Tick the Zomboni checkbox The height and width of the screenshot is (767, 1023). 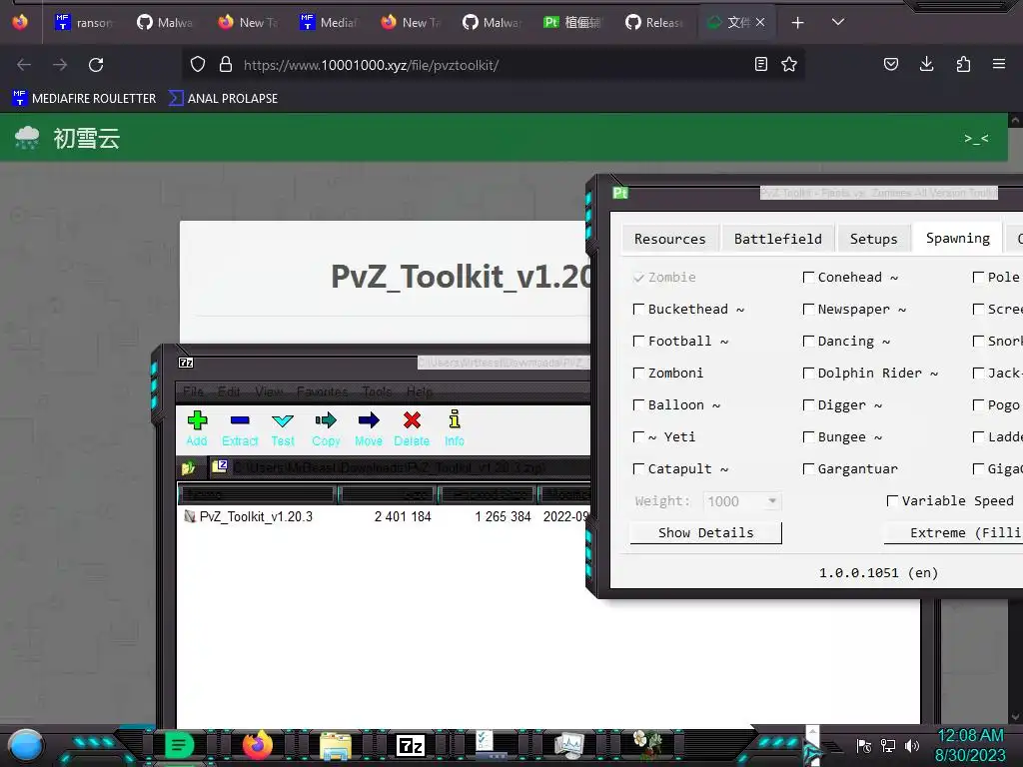point(638,374)
